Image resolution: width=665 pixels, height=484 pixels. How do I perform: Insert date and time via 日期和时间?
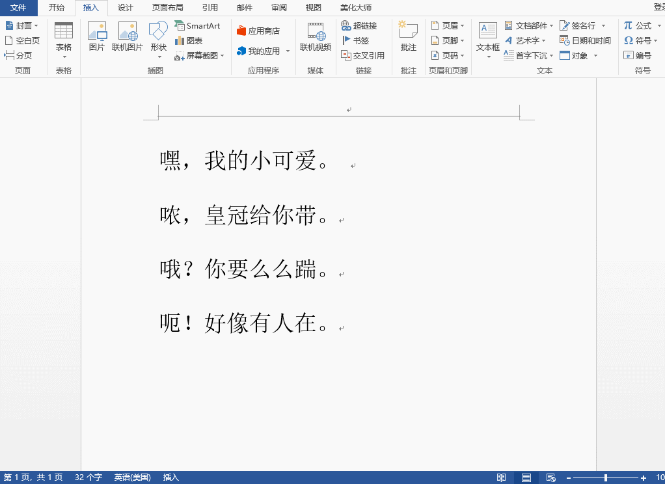click(585, 40)
